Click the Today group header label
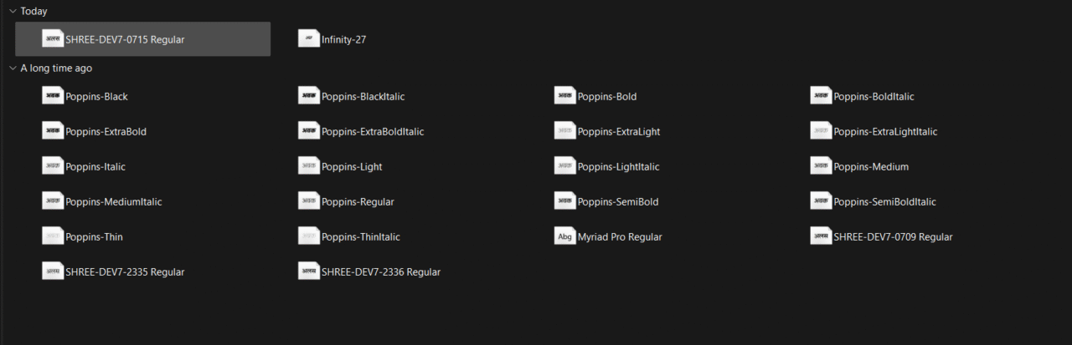The height and width of the screenshot is (345, 1072). [33, 11]
